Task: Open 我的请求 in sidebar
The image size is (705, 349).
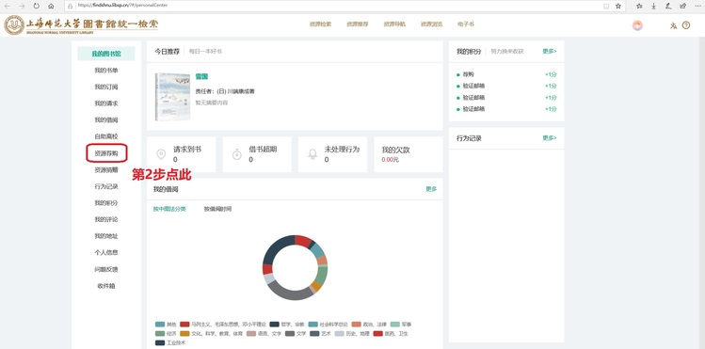Action: 106,103
